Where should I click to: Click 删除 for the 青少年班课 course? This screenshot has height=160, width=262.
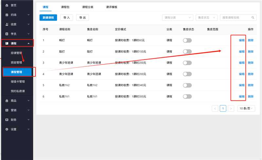pos(251,63)
